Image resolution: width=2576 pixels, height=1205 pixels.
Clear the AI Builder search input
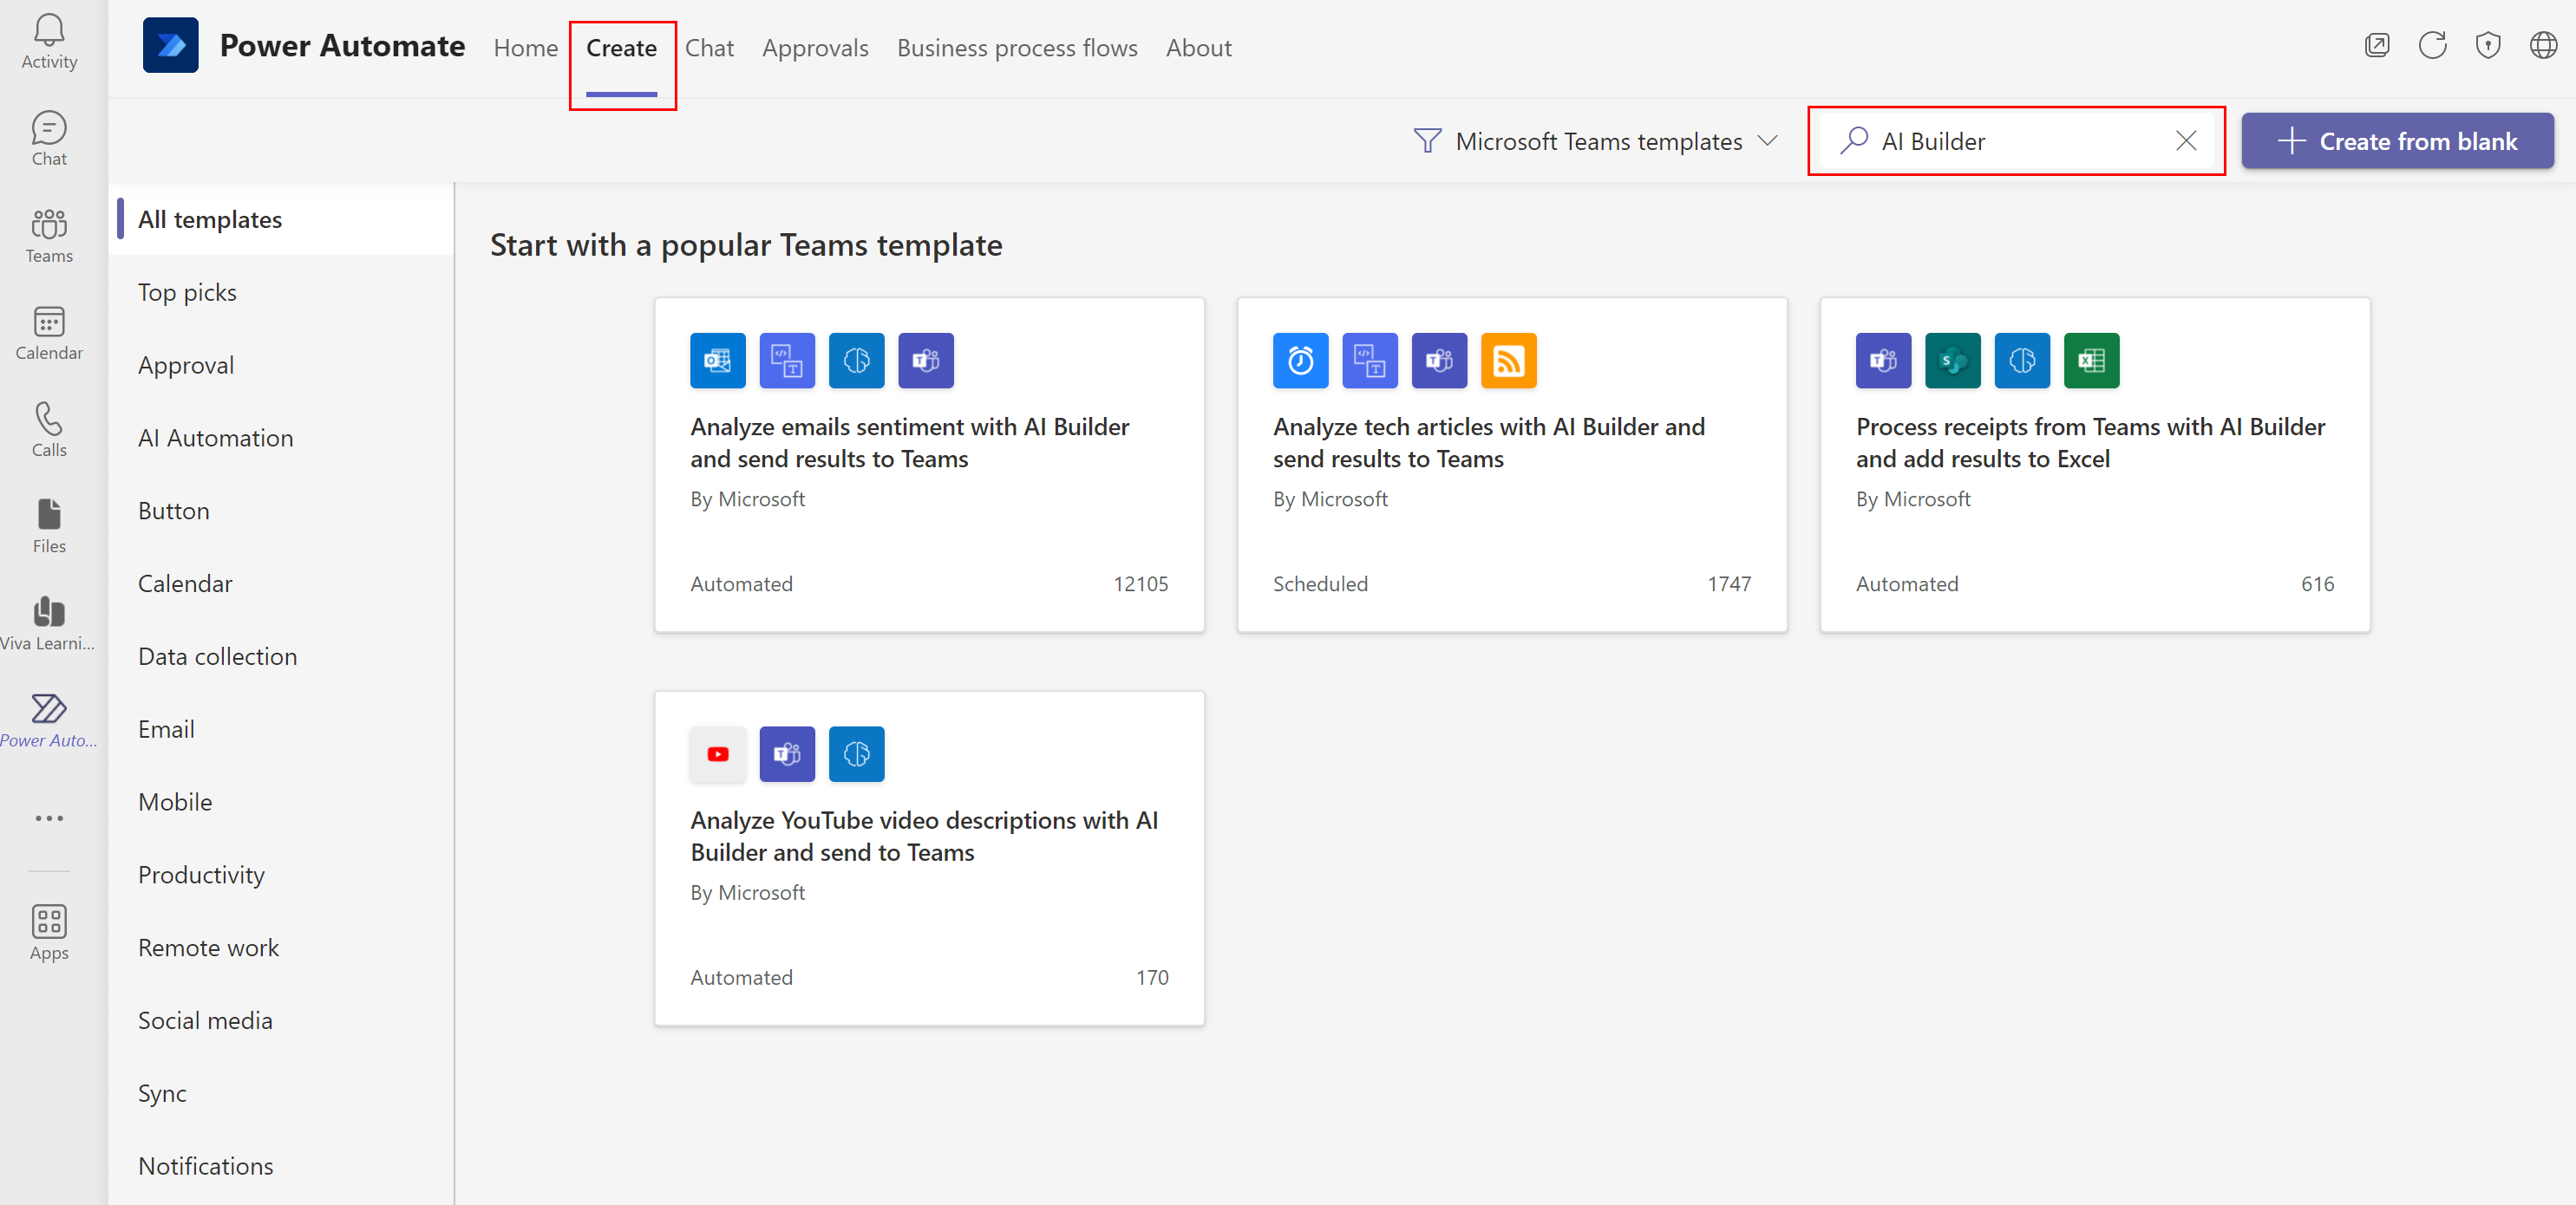[x=2188, y=140]
